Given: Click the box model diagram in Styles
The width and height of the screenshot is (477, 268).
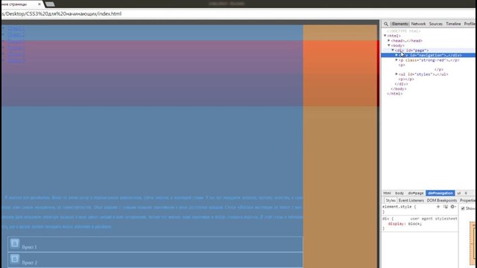Looking at the screenshot, I should pos(473,243).
